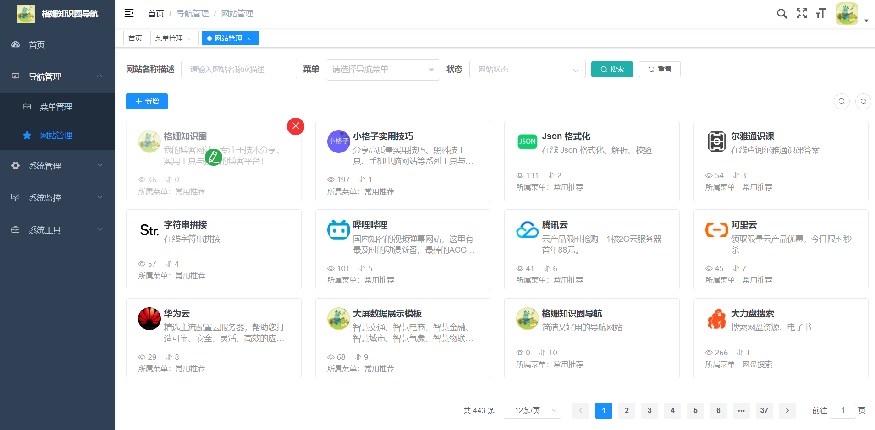The height and width of the screenshot is (430, 875).
Task: Open the 请选择导航菜单 dropdown
Action: 383,70
